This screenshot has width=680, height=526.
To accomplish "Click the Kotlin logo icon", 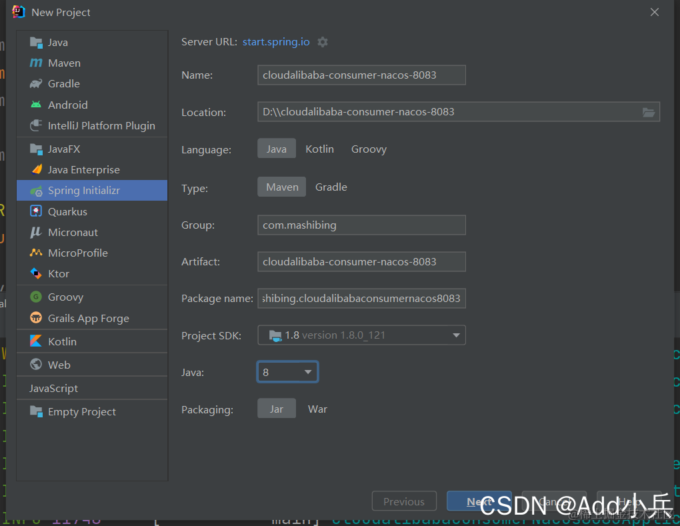I will pyautogui.click(x=36, y=341).
